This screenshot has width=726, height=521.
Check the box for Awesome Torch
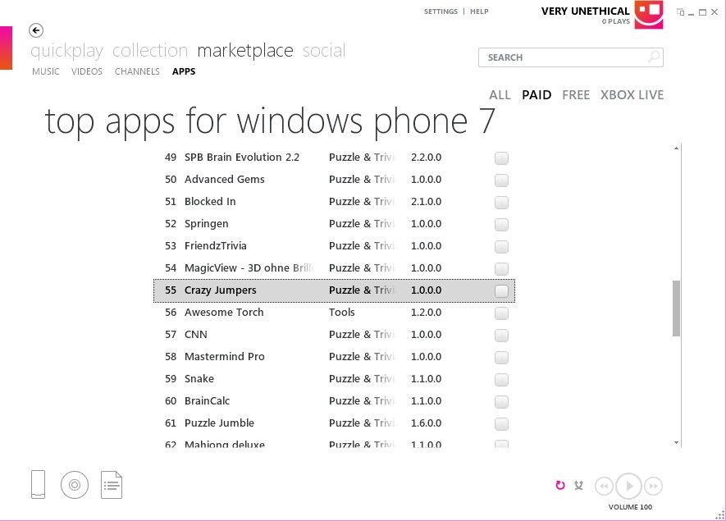click(x=501, y=313)
